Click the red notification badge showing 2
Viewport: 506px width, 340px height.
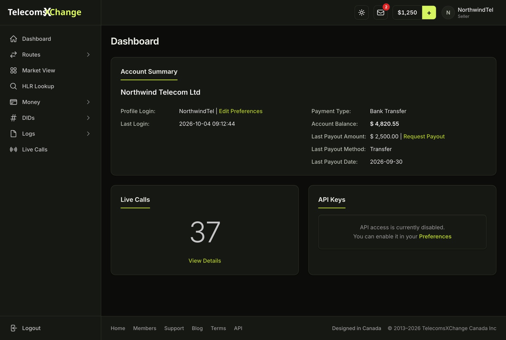[x=386, y=7]
